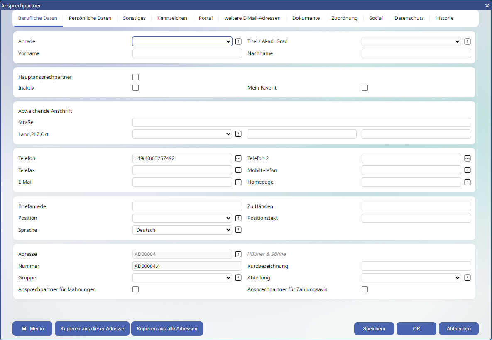The height and width of the screenshot is (340, 492).
Task: Open the Position dropdown
Action: (x=182, y=218)
